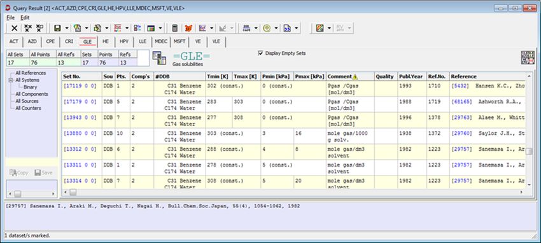Screen dimensions: 541x243
Task: Open the reference link [5432]
Action: 460,86
